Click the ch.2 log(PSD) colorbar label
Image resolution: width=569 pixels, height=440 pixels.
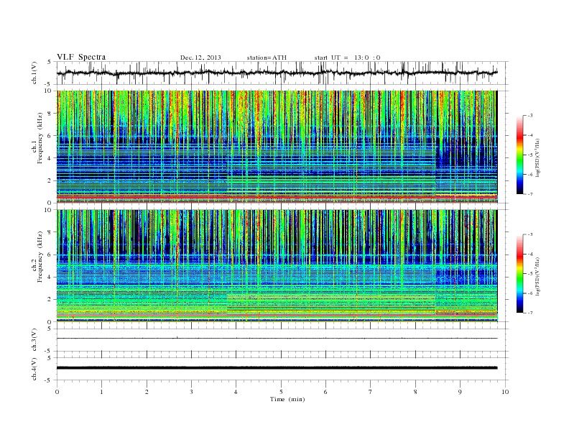pos(537,276)
